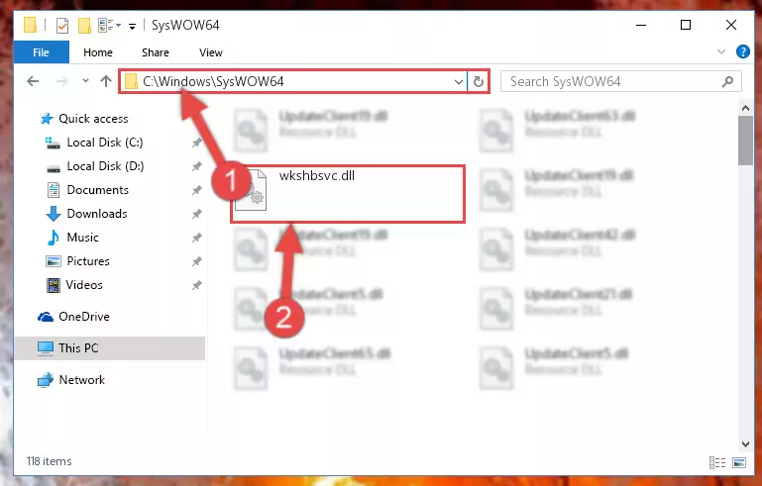Click the folder icon in title bar

30,26
